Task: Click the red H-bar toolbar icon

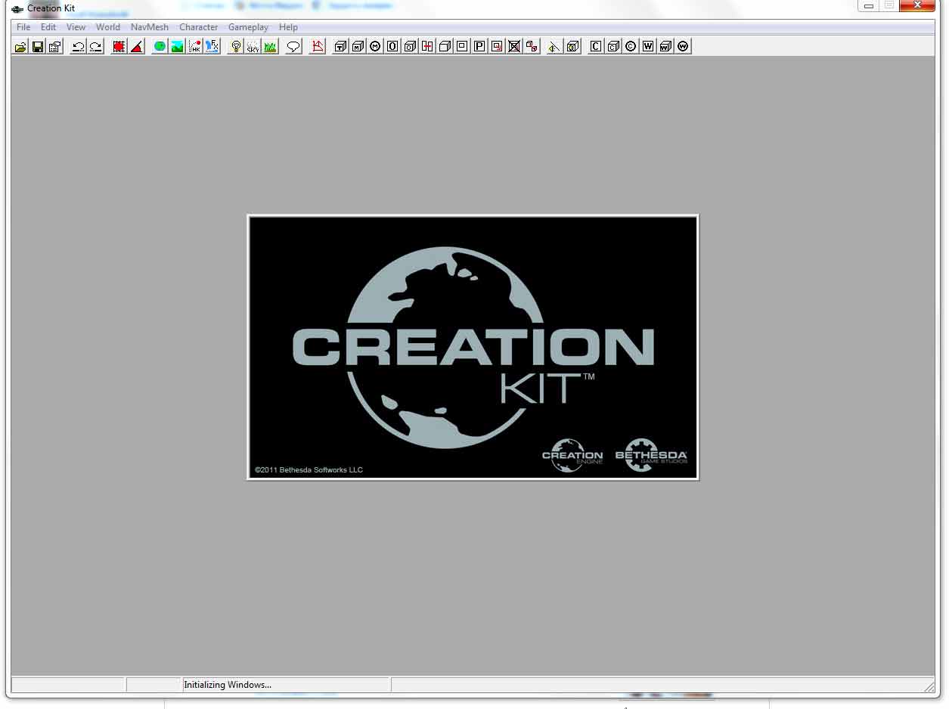Action: coord(427,47)
